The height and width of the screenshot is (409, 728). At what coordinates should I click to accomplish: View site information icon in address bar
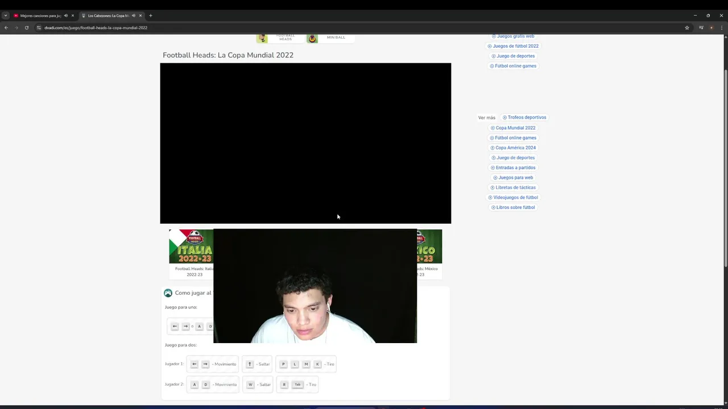(39, 27)
